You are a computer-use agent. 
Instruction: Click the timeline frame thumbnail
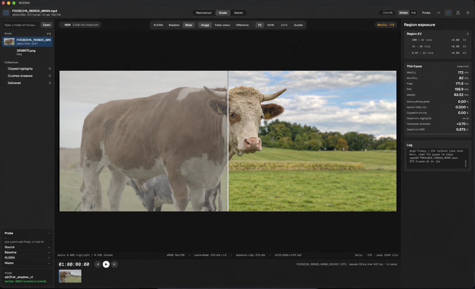70,276
